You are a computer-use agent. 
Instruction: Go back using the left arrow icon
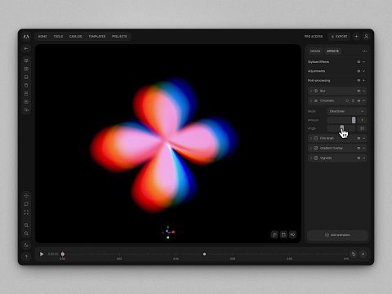(x=26, y=48)
